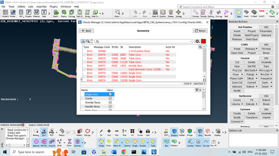
Task: Click the check results list scrollbar
Action: tap(204, 60)
